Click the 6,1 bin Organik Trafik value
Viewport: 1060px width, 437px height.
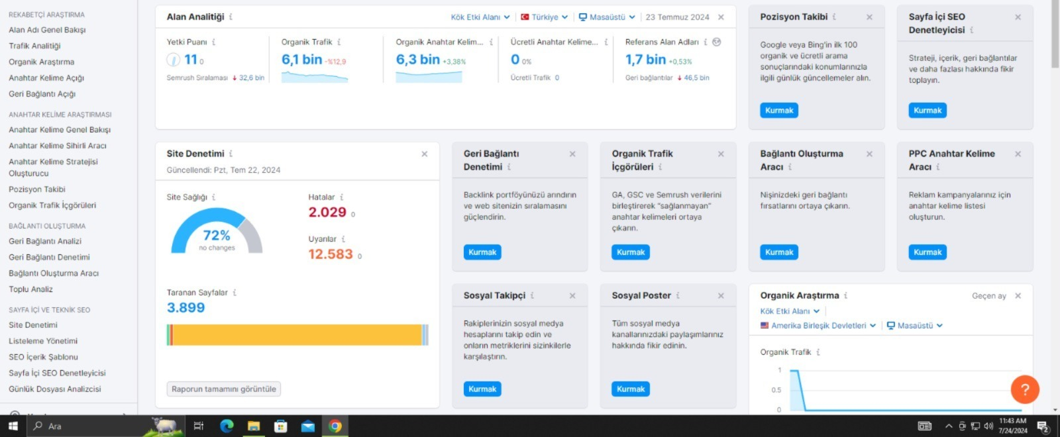tap(301, 60)
